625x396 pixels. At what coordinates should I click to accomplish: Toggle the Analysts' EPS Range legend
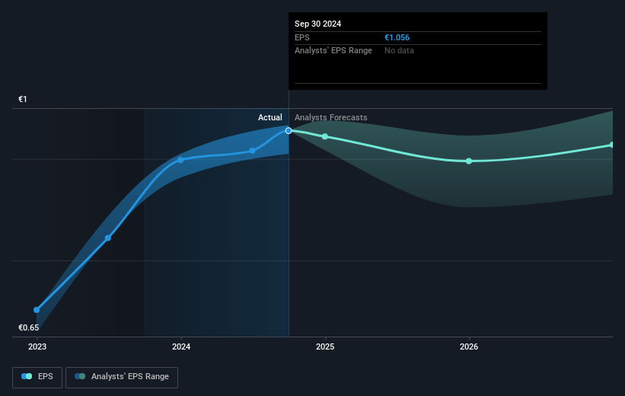coord(122,377)
